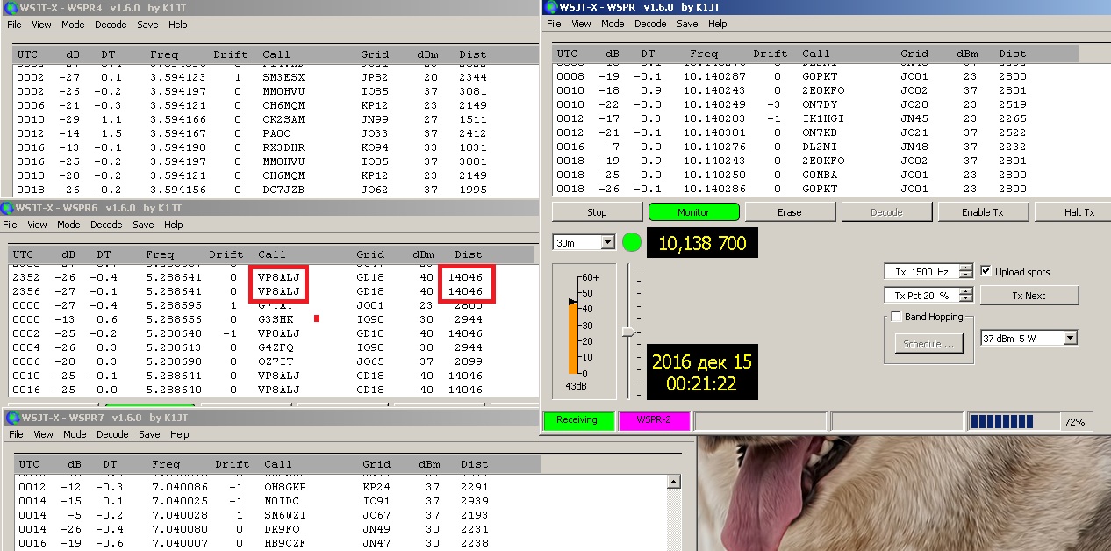Click the Schedule ... button

(x=928, y=344)
